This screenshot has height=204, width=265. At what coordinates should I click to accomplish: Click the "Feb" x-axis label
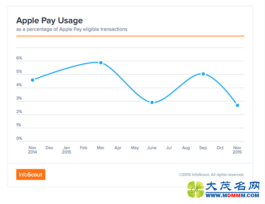pyautogui.click(x=83, y=148)
